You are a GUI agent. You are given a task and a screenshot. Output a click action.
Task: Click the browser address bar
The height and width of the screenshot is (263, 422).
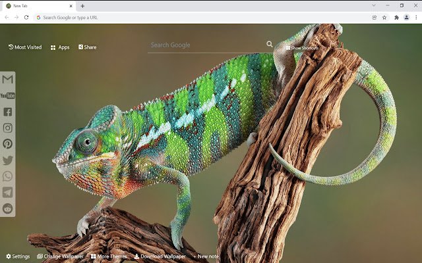point(202,18)
